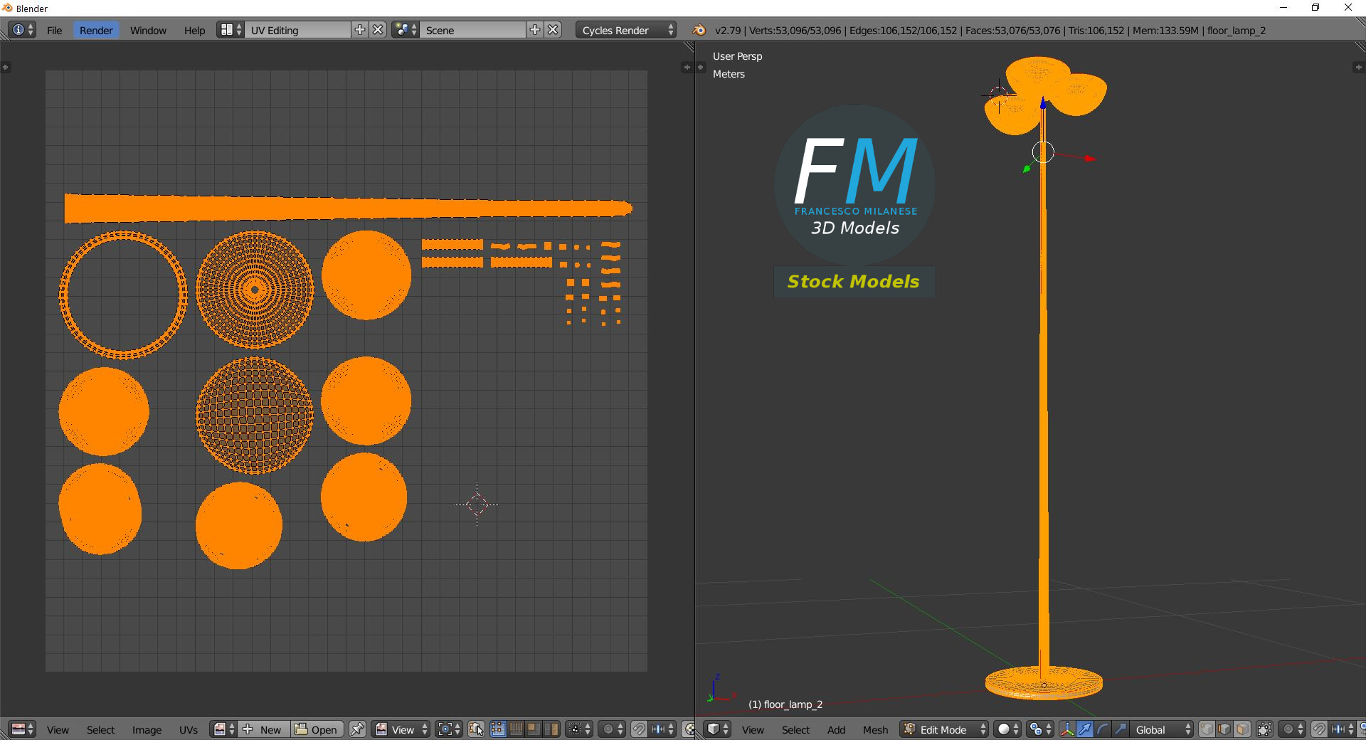This screenshot has width=1366, height=740.
Task: Click the red X axis manipulator arrow
Action: tap(1091, 158)
